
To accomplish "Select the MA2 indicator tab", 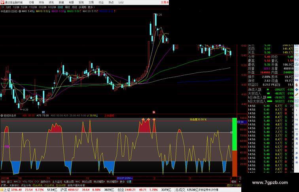I will (x=78, y=182).
